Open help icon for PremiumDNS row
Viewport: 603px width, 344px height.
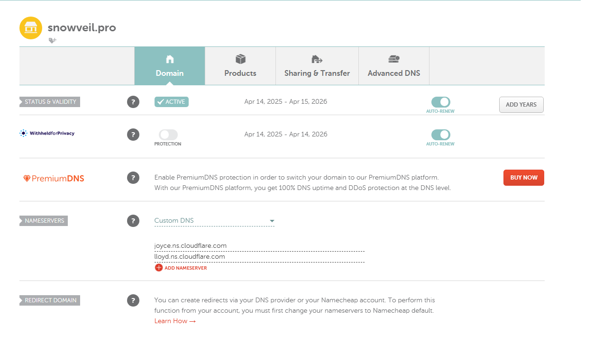[133, 178]
